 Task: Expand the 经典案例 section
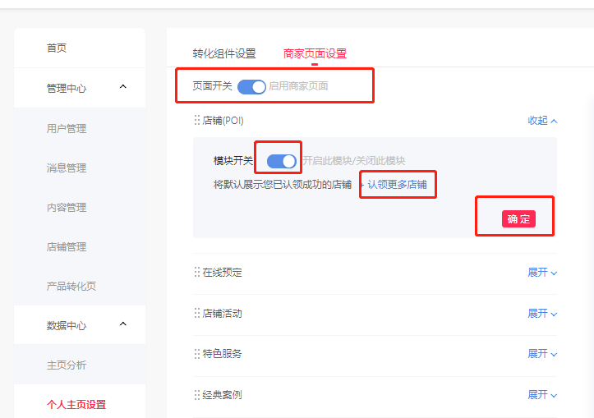[542, 395]
